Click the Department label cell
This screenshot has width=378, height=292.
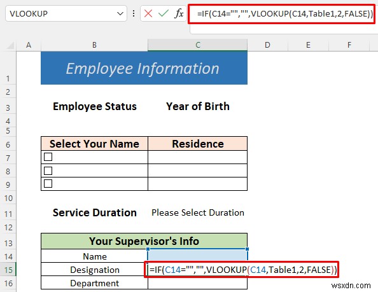(x=94, y=283)
